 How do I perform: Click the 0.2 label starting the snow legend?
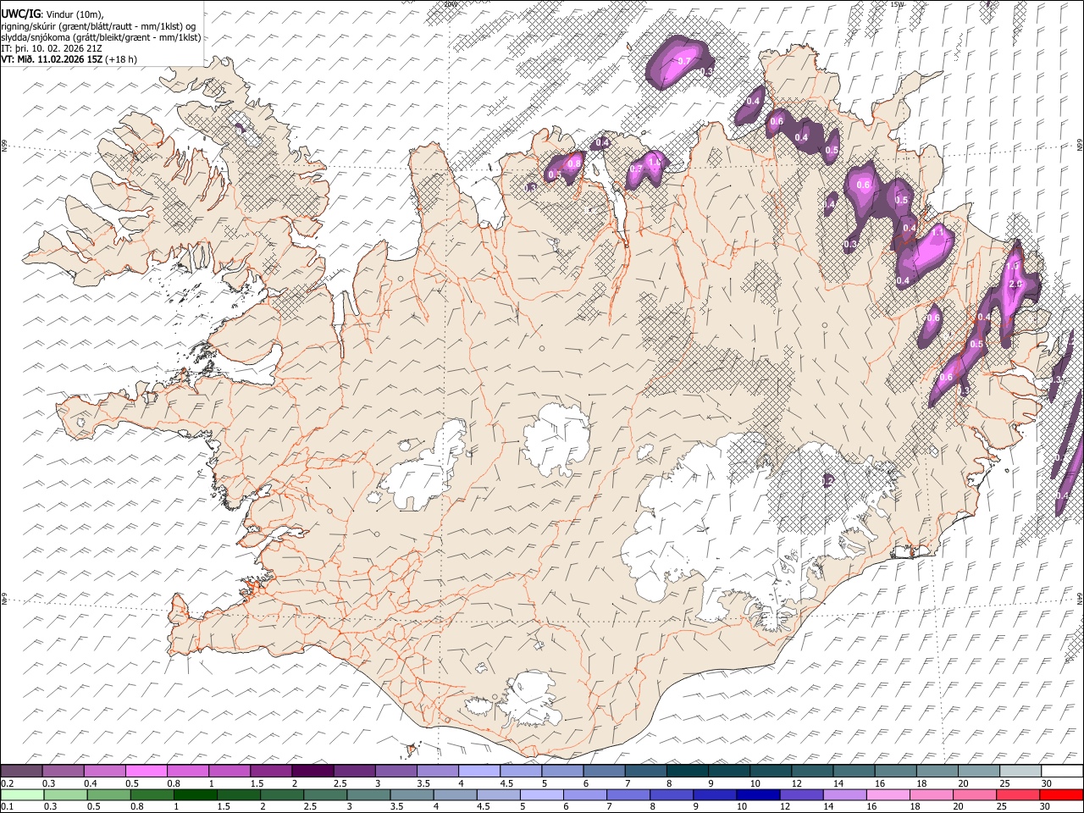pyautogui.click(x=7, y=783)
